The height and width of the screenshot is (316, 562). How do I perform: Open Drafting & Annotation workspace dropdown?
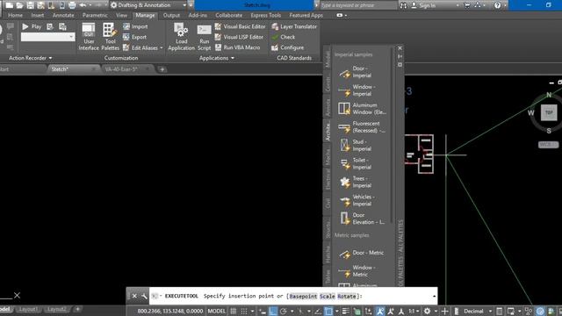point(148,5)
